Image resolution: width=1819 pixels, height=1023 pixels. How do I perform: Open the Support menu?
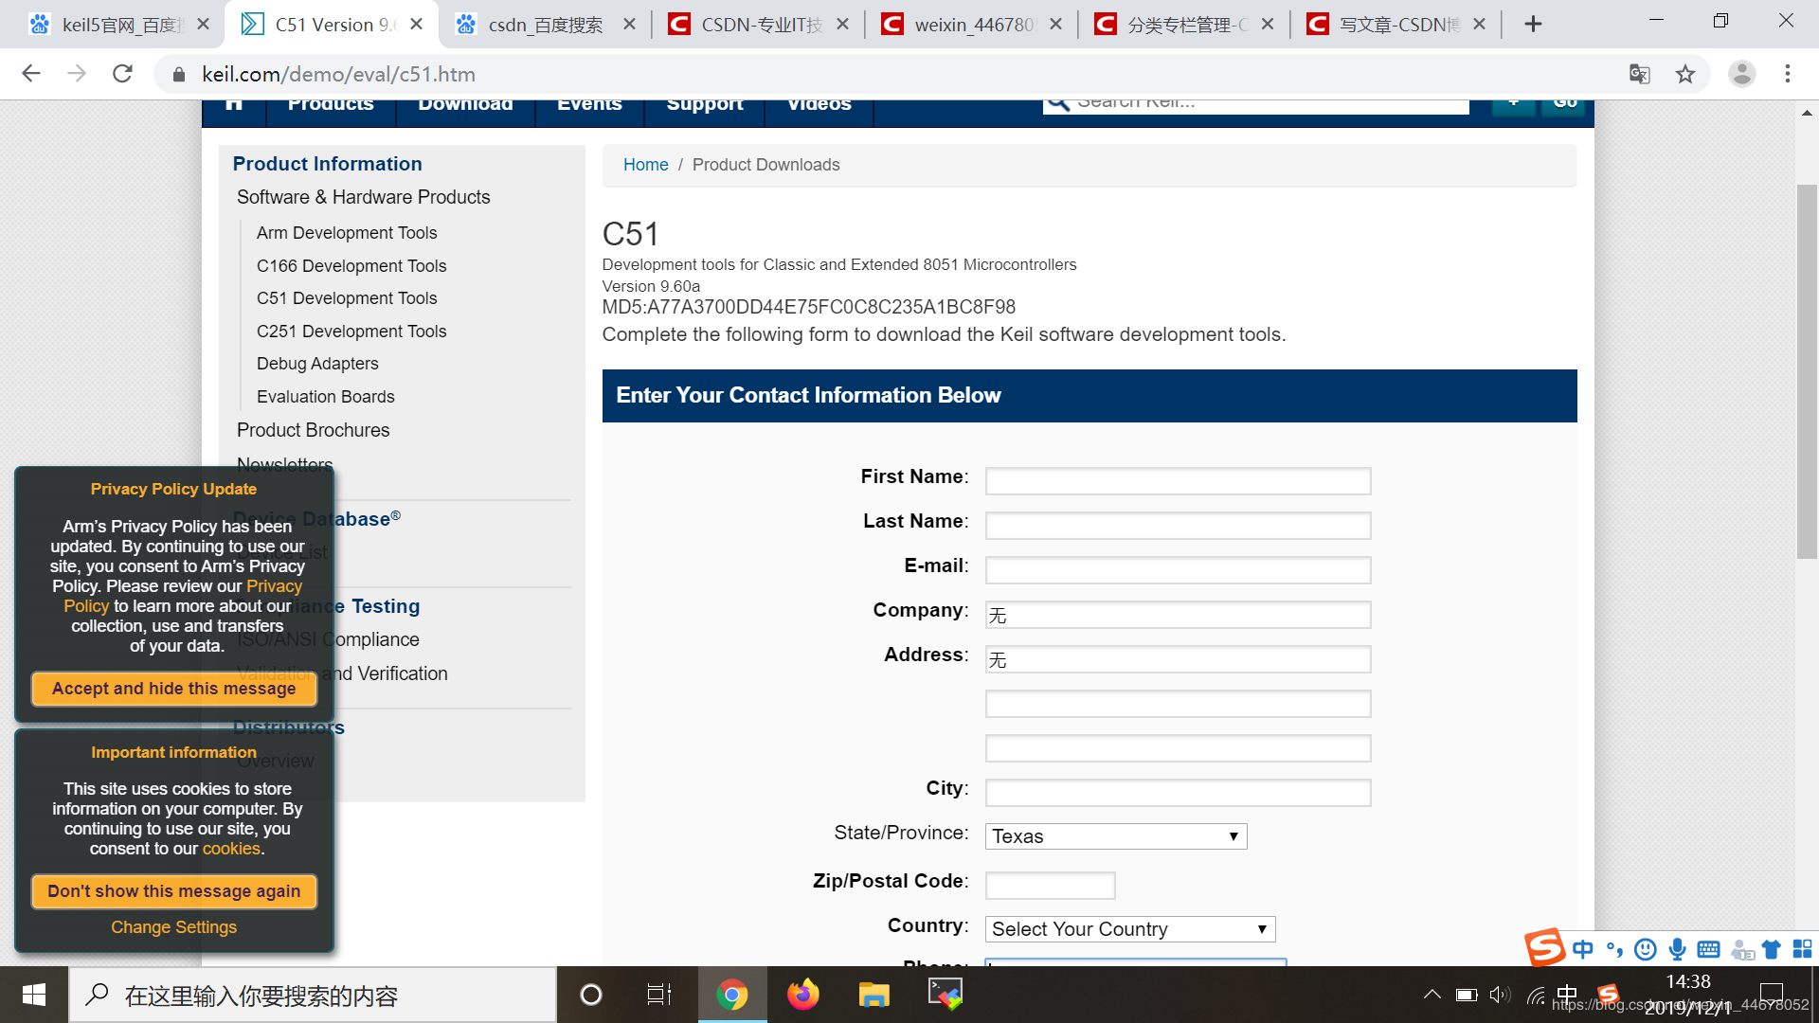pos(705,105)
